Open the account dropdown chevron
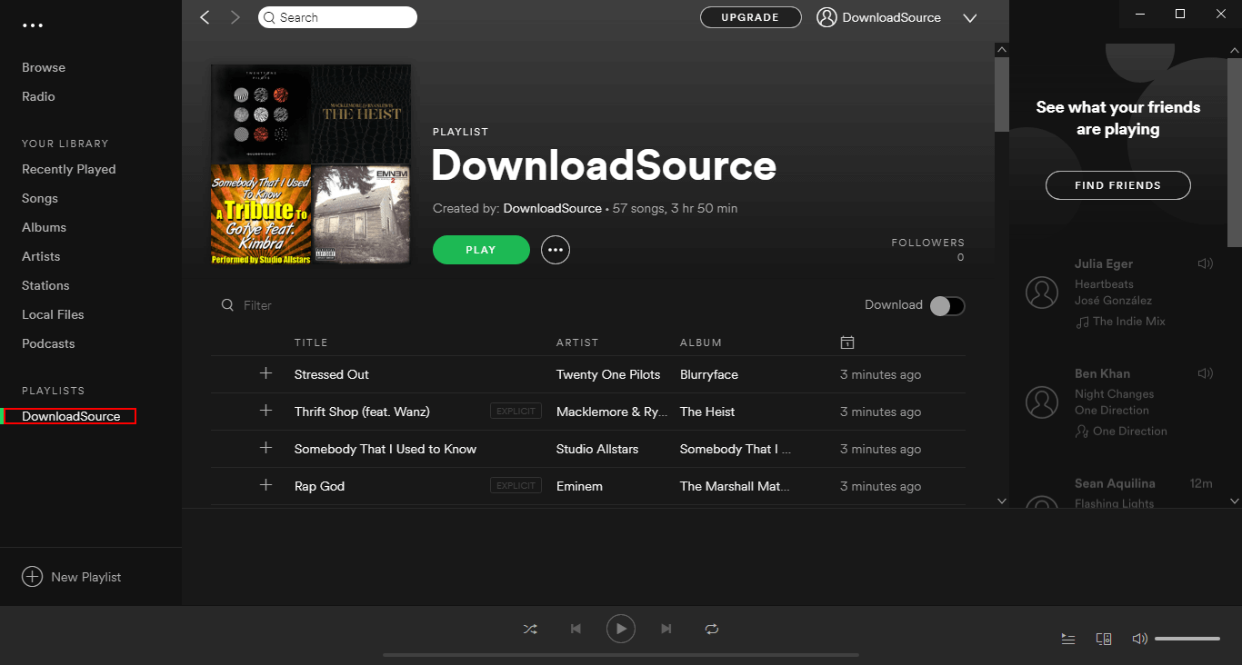This screenshot has height=665, width=1242. point(969,18)
